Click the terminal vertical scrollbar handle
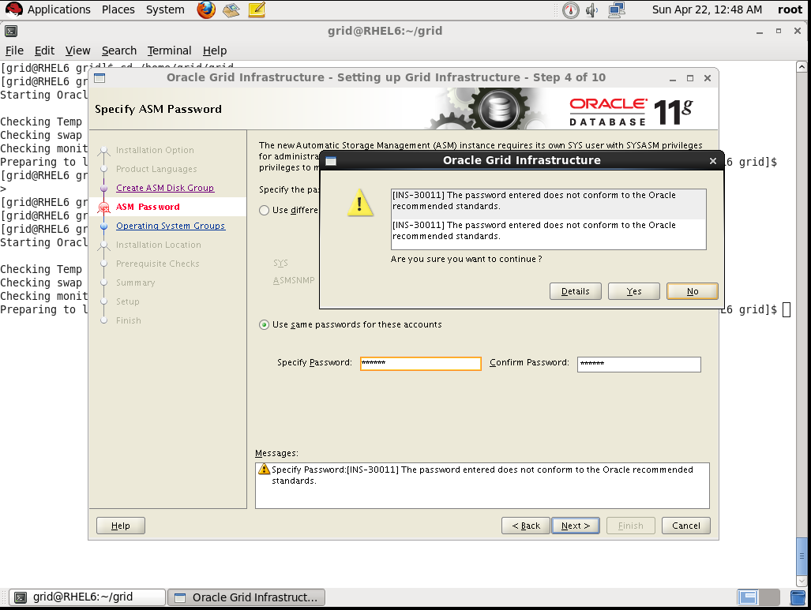 [x=802, y=556]
